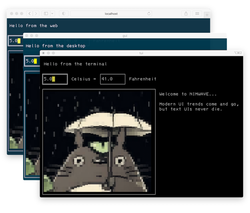Click the 'Fahrenheit' label in tui window
250x213 pixels.
tap(142, 79)
